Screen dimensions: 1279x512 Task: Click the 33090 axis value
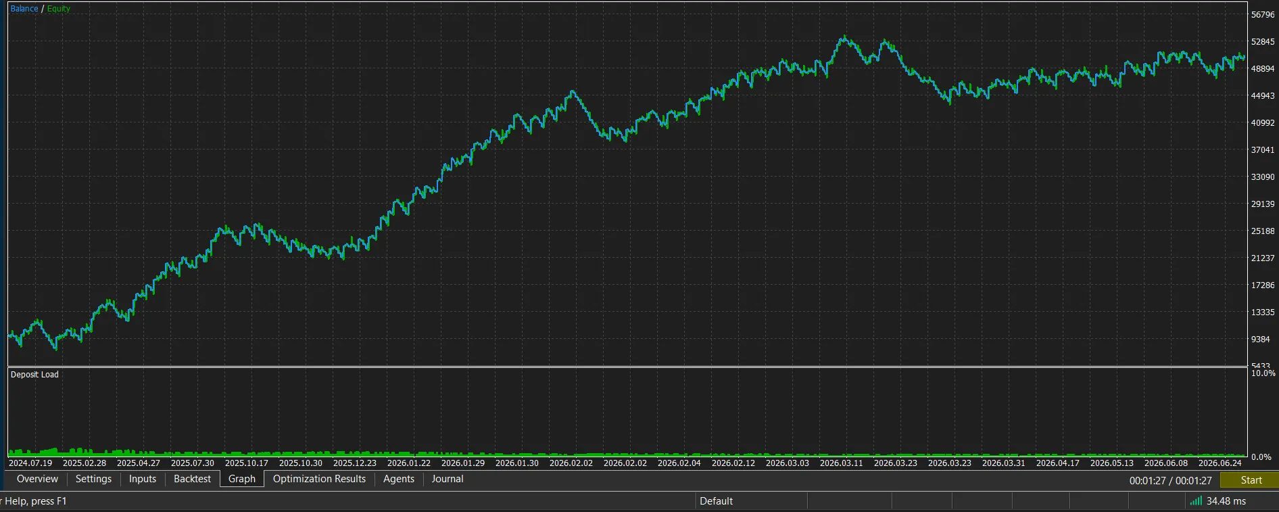point(1263,177)
